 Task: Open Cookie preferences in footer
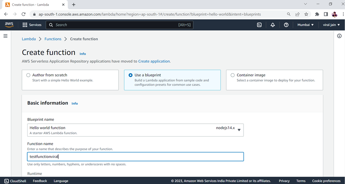pos(326,181)
